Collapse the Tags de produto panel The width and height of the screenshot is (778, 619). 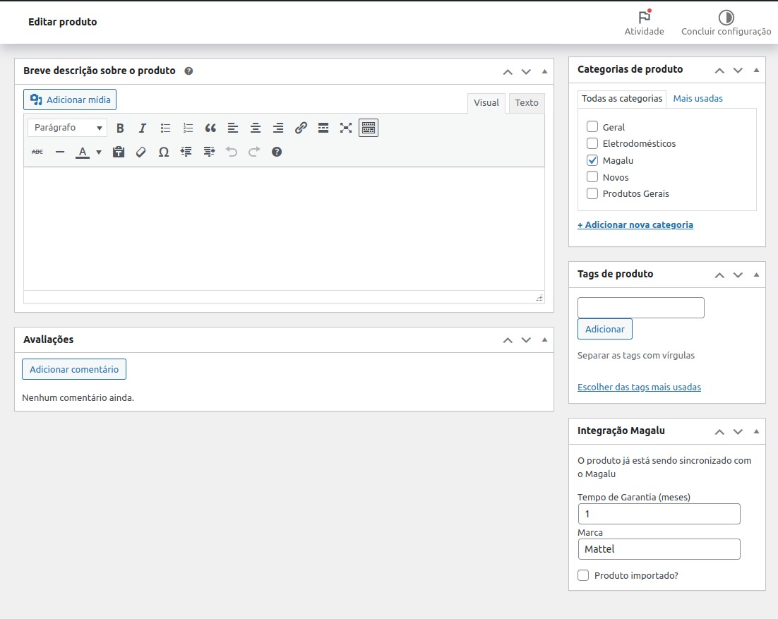[x=756, y=275]
